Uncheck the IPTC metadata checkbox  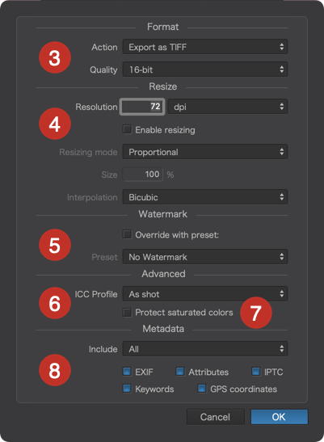click(256, 372)
